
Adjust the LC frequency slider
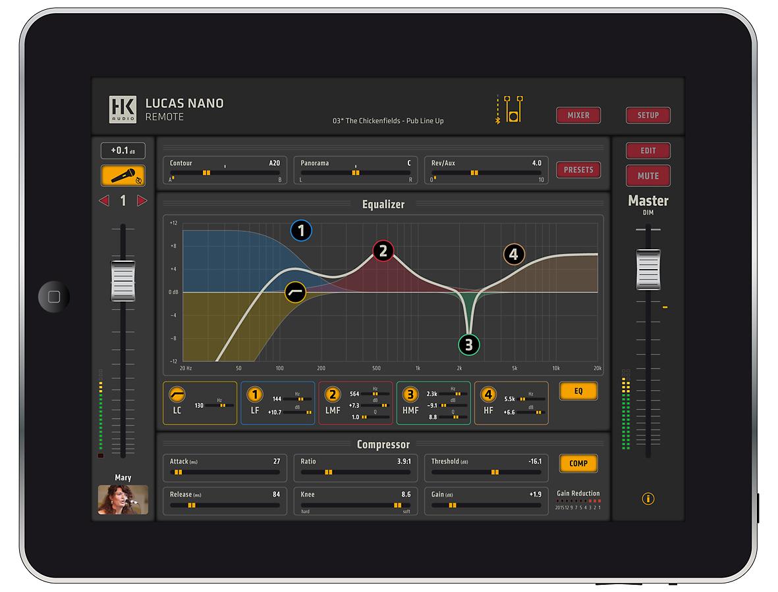220,406
